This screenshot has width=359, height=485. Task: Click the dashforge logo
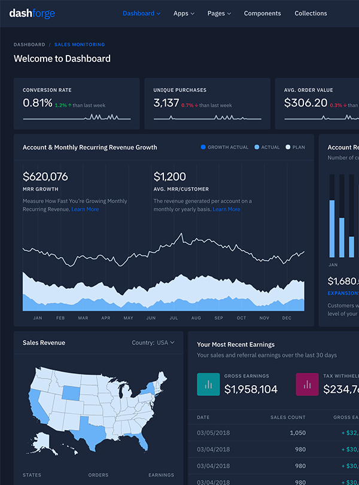pyautogui.click(x=32, y=13)
